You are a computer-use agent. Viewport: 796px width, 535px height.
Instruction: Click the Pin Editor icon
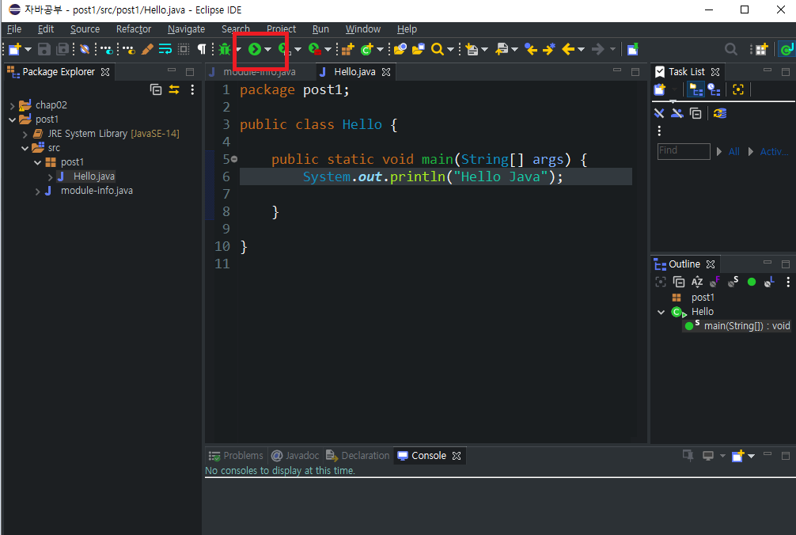(632, 49)
